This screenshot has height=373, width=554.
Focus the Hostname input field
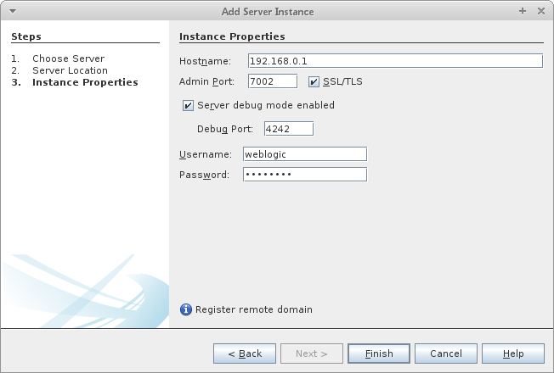coord(394,61)
